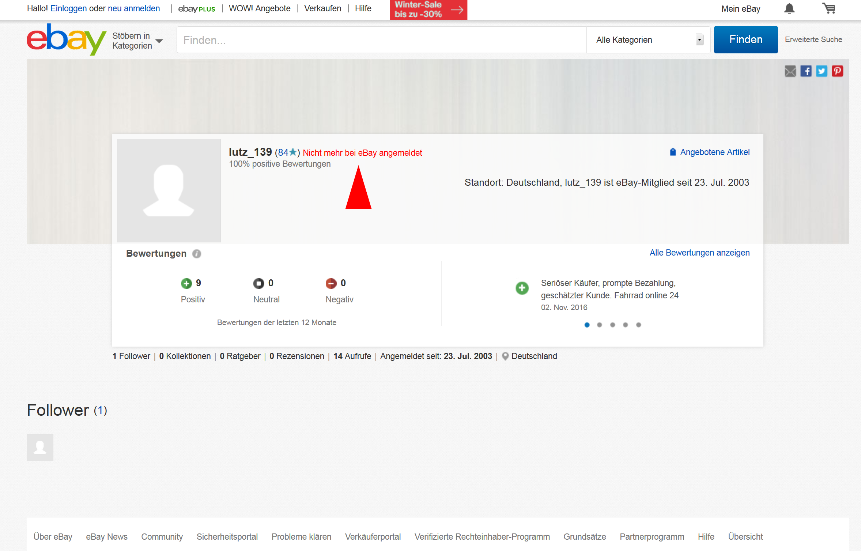
Task: Click 14 Aufrufe in stats row
Action: pos(352,356)
